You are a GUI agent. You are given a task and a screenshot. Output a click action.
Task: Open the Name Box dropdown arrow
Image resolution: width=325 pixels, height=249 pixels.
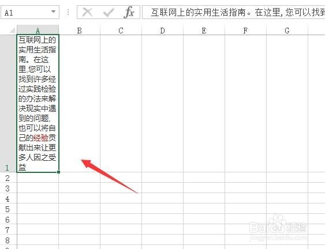(53, 12)
